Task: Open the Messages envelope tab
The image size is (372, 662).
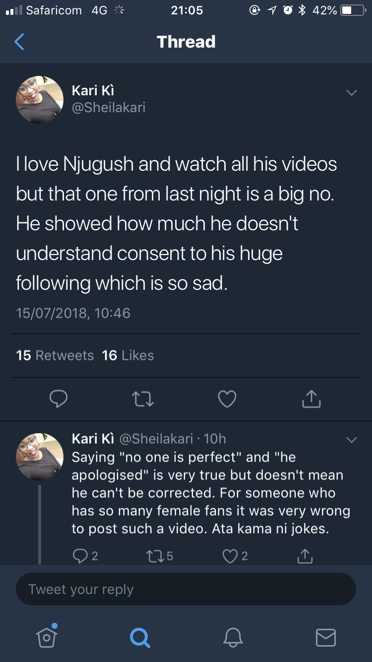Action: coord(326,637)
